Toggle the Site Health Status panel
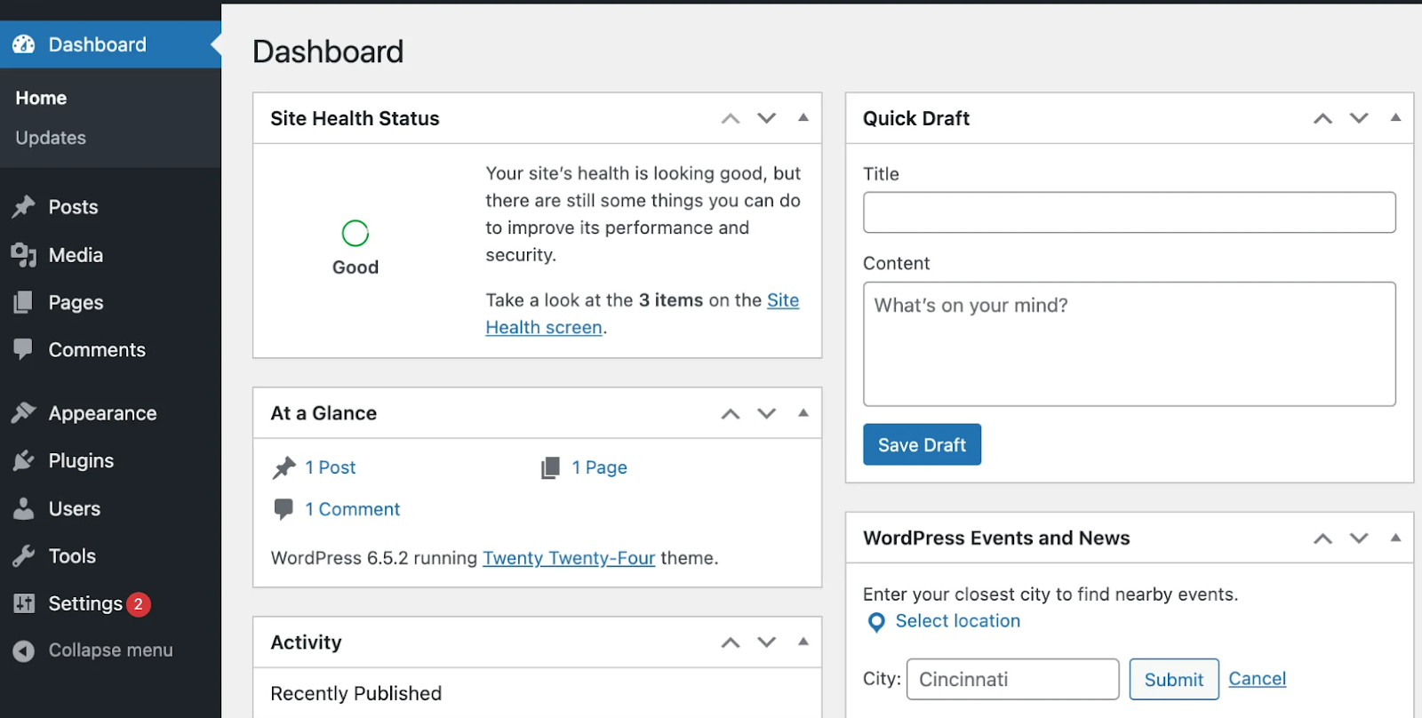Screen dimensions: 1422x718 [803, 118]
